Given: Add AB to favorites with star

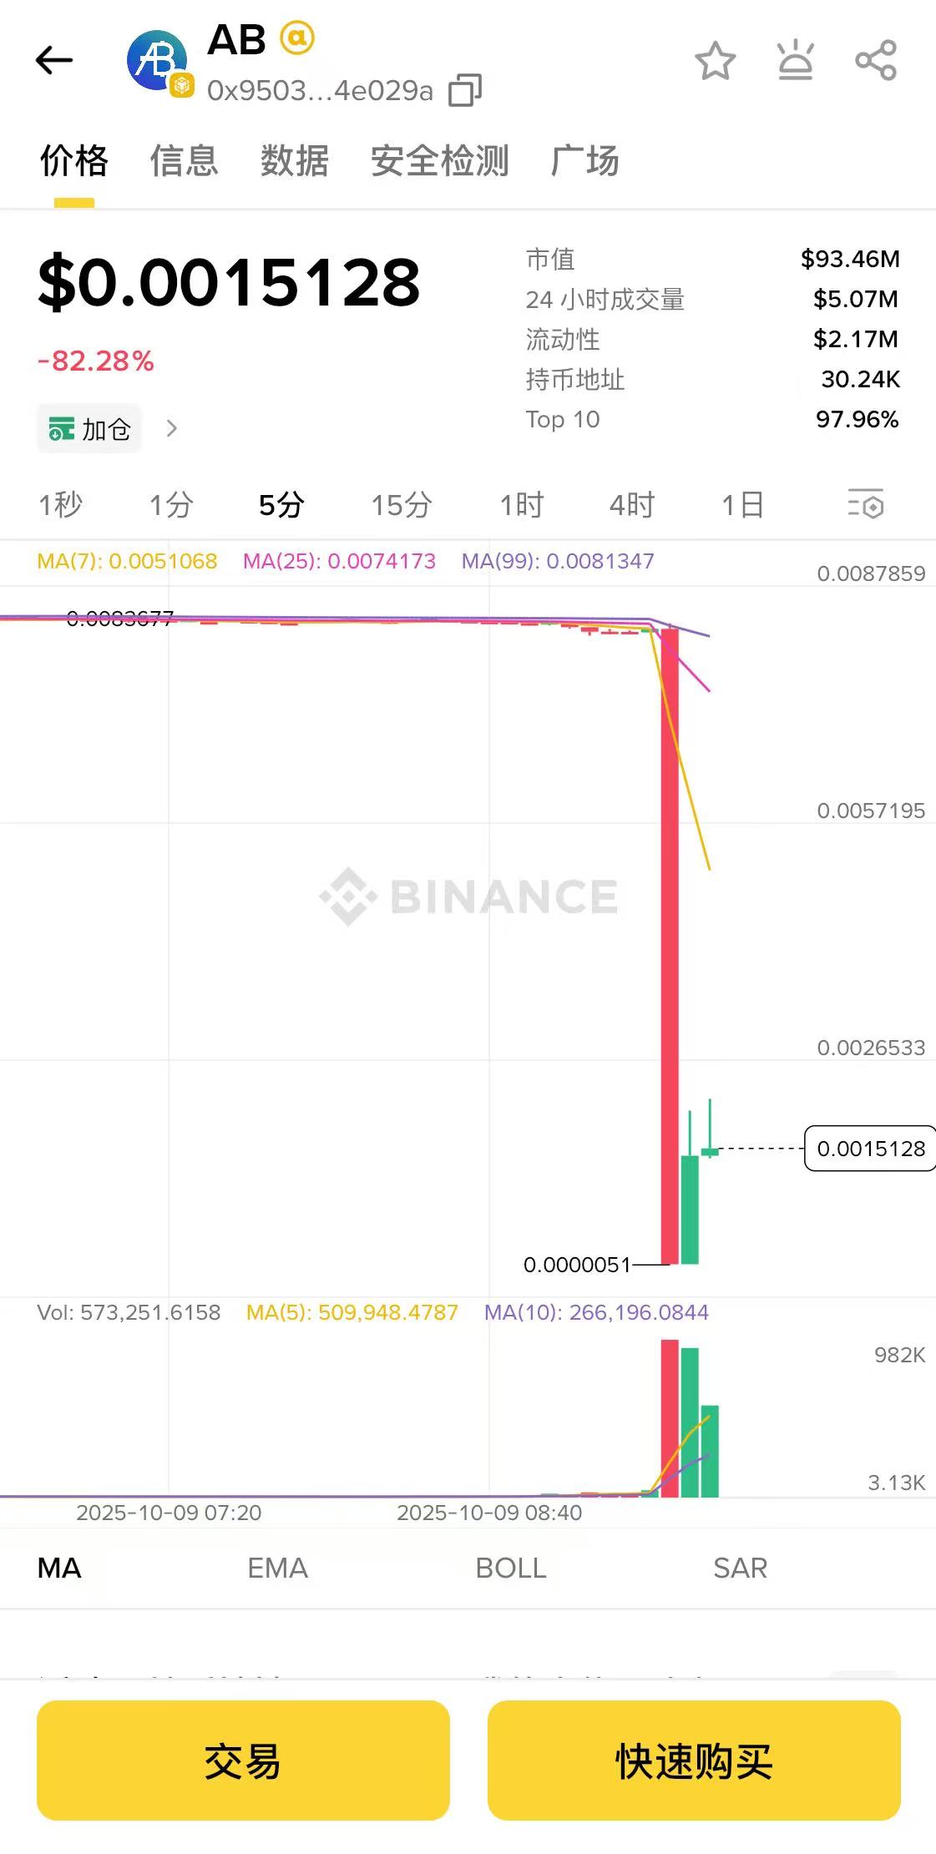Looking at the screenshot, I should (x=715, y=61).
